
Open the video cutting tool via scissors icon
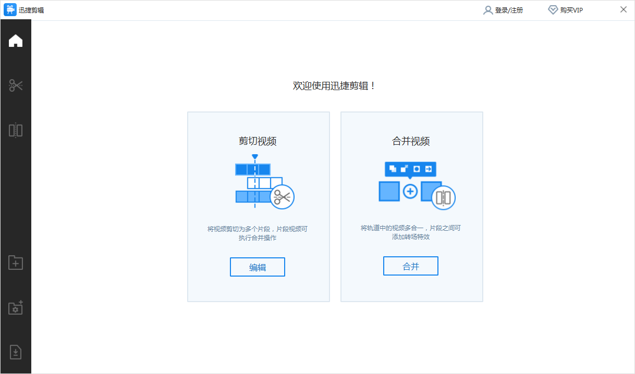[x=16, y=85]
